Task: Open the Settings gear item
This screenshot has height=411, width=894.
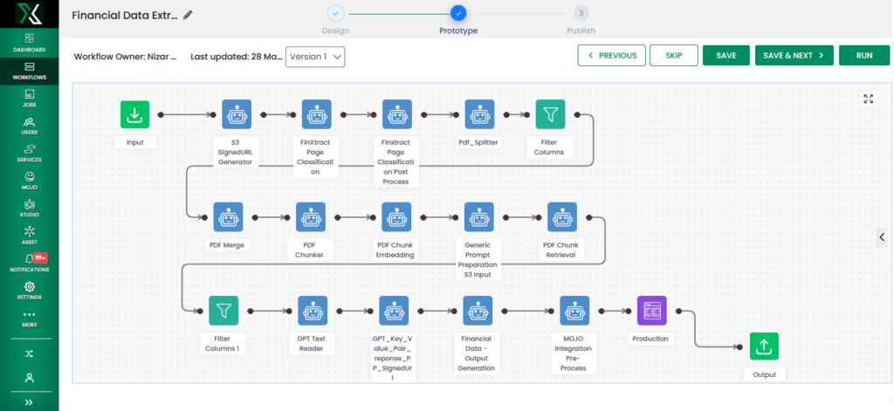Action: [29, 291]
